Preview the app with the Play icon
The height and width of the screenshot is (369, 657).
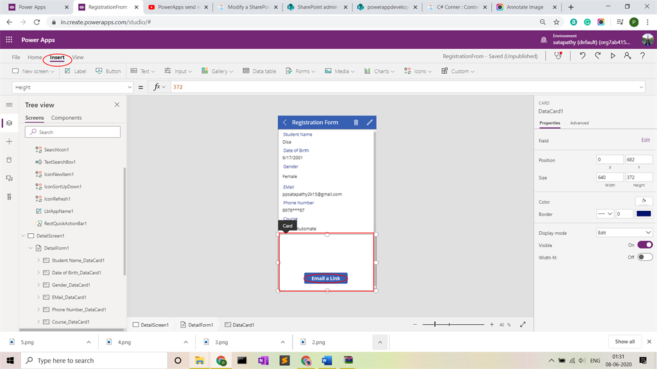[x=611, y=56]
